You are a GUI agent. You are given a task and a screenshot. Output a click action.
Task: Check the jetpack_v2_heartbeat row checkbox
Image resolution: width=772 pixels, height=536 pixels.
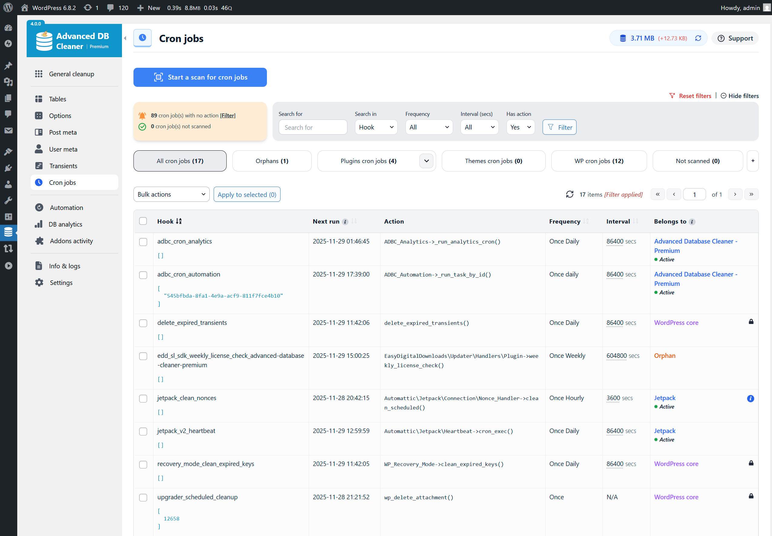[x=143, y=432]
